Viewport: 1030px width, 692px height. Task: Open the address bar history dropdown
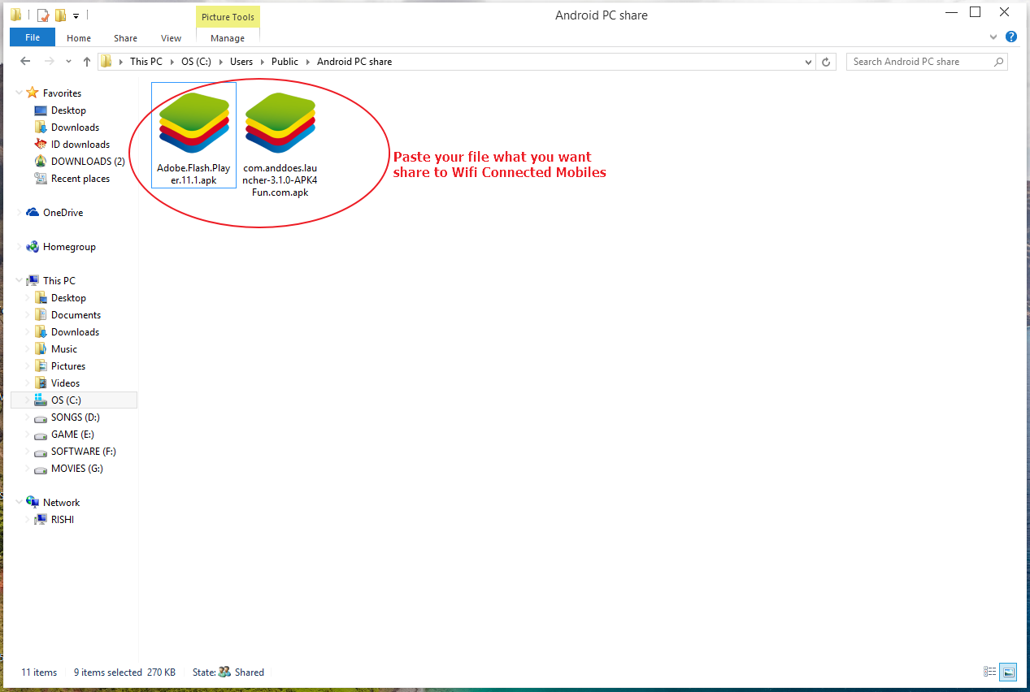(808, 62)
